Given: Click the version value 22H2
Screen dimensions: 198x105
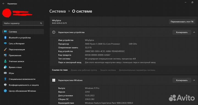Looking at the screenshot, I should 87,92.
